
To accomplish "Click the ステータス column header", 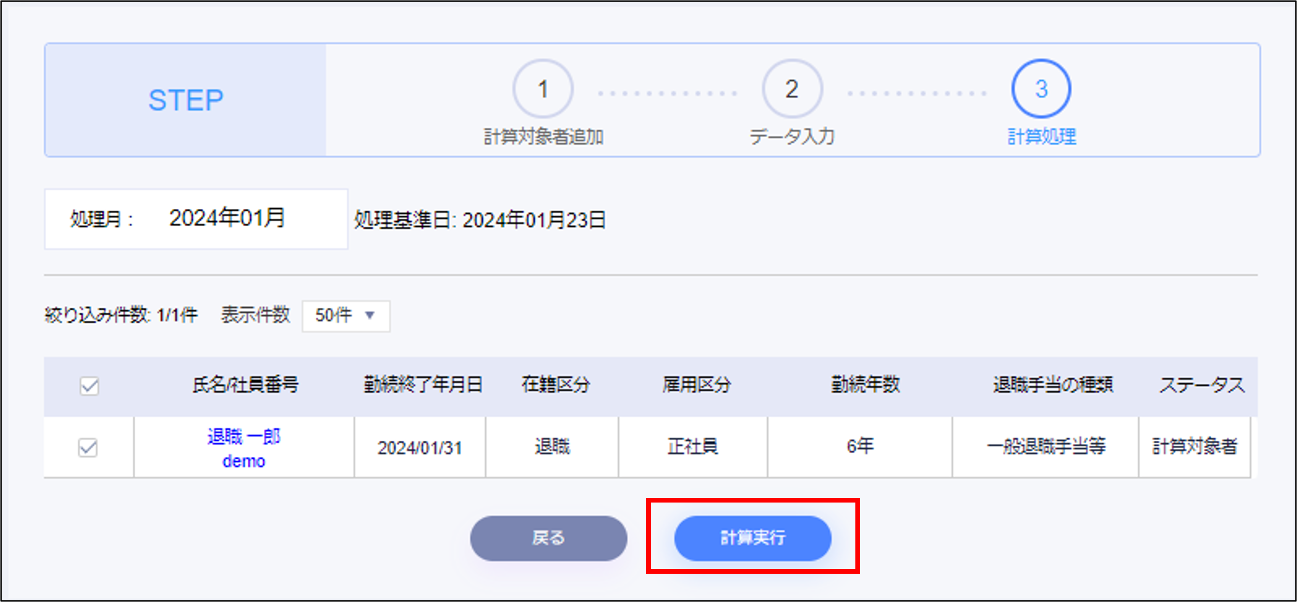I will [x=1201, y=385].
